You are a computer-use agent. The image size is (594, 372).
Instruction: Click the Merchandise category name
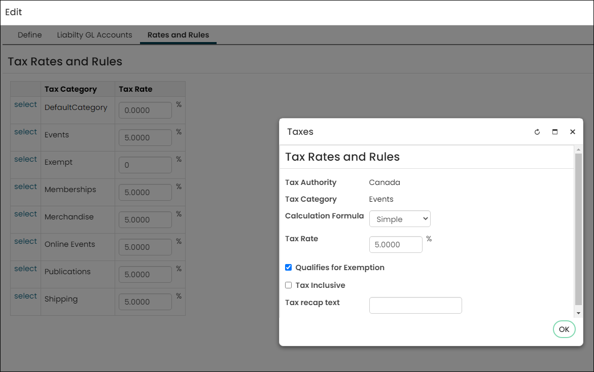[69, 217]
